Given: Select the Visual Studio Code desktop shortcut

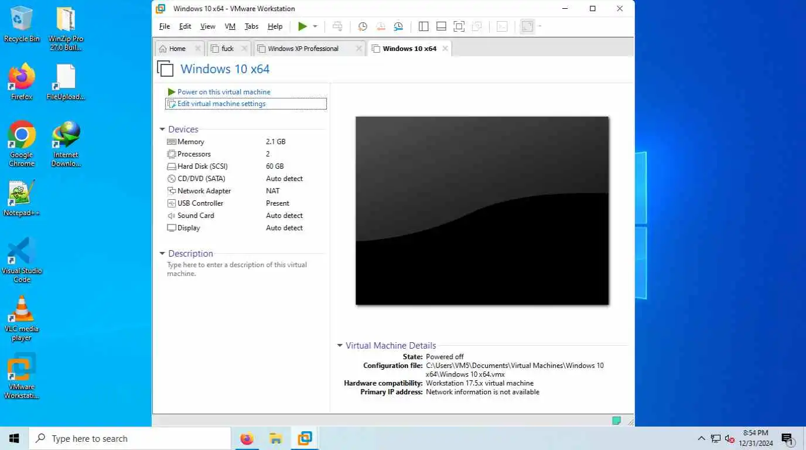Looking at the screenshot, I should pos(22,260).
